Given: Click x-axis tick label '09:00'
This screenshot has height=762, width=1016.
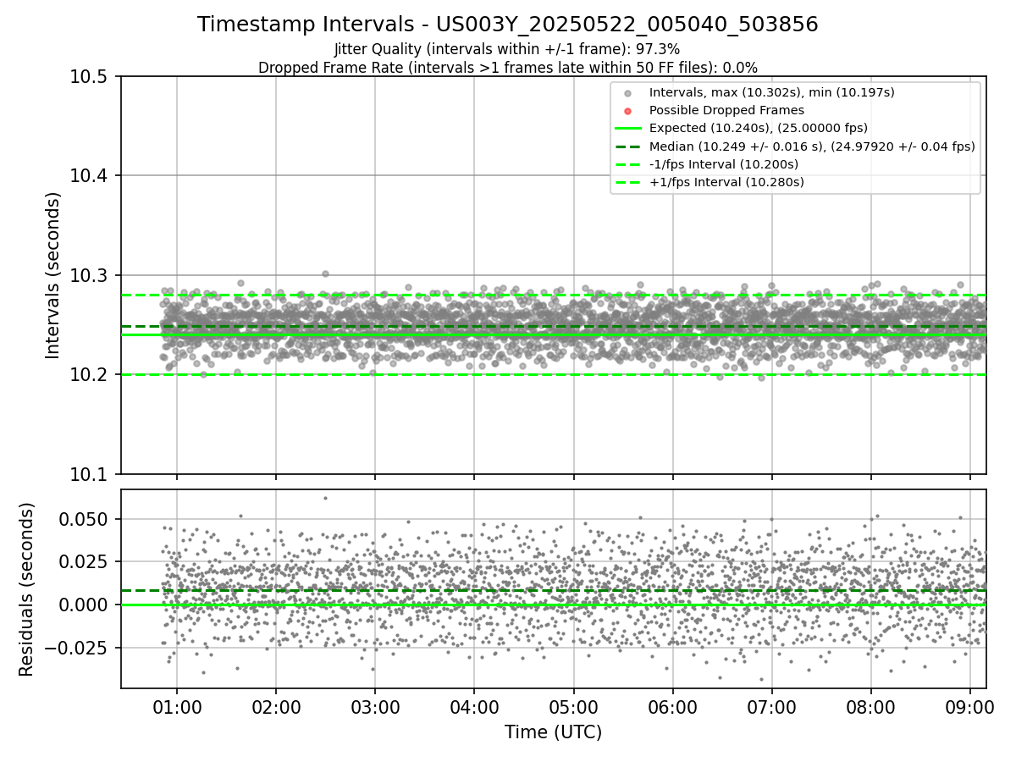Looking at the screenshot, I should point(969,707).
